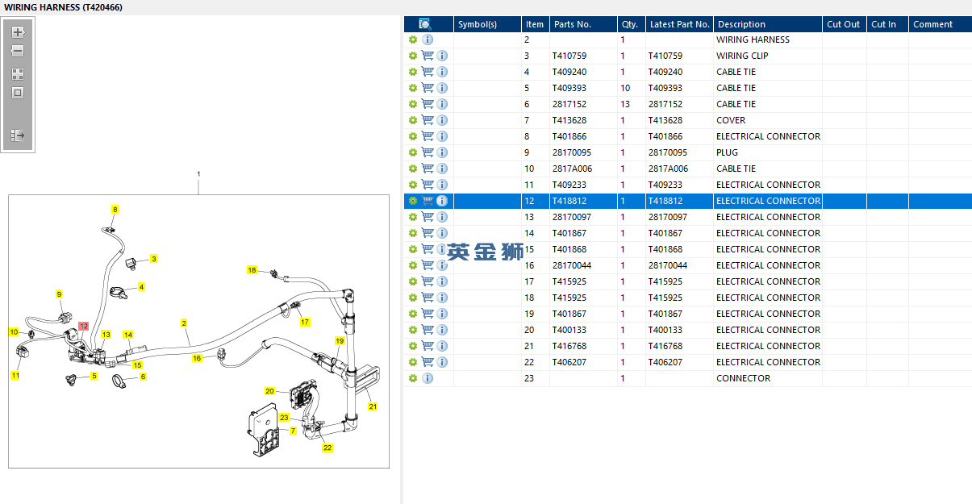The image size is (972, 504).
Task: Sort table by Qty. column
Action: [632, 24]
